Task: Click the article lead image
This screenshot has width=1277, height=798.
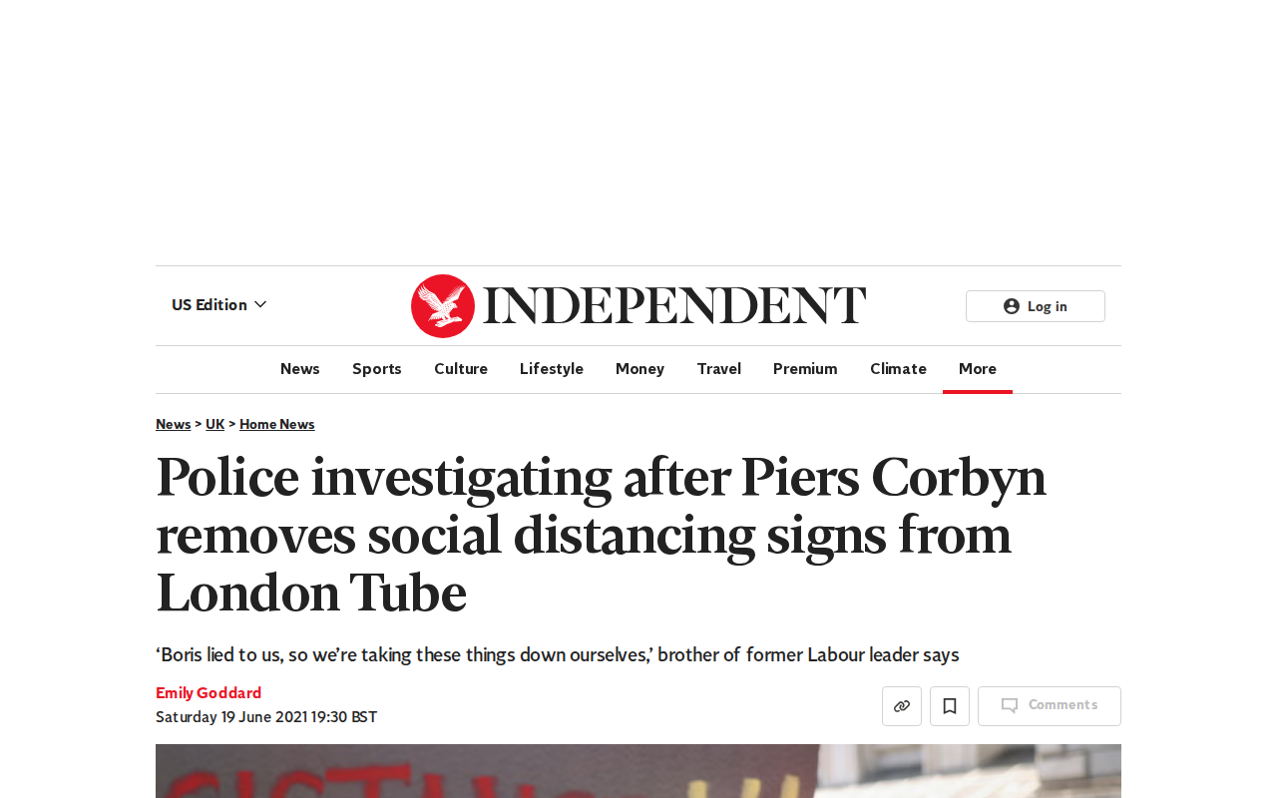Action: pos(638,771)
